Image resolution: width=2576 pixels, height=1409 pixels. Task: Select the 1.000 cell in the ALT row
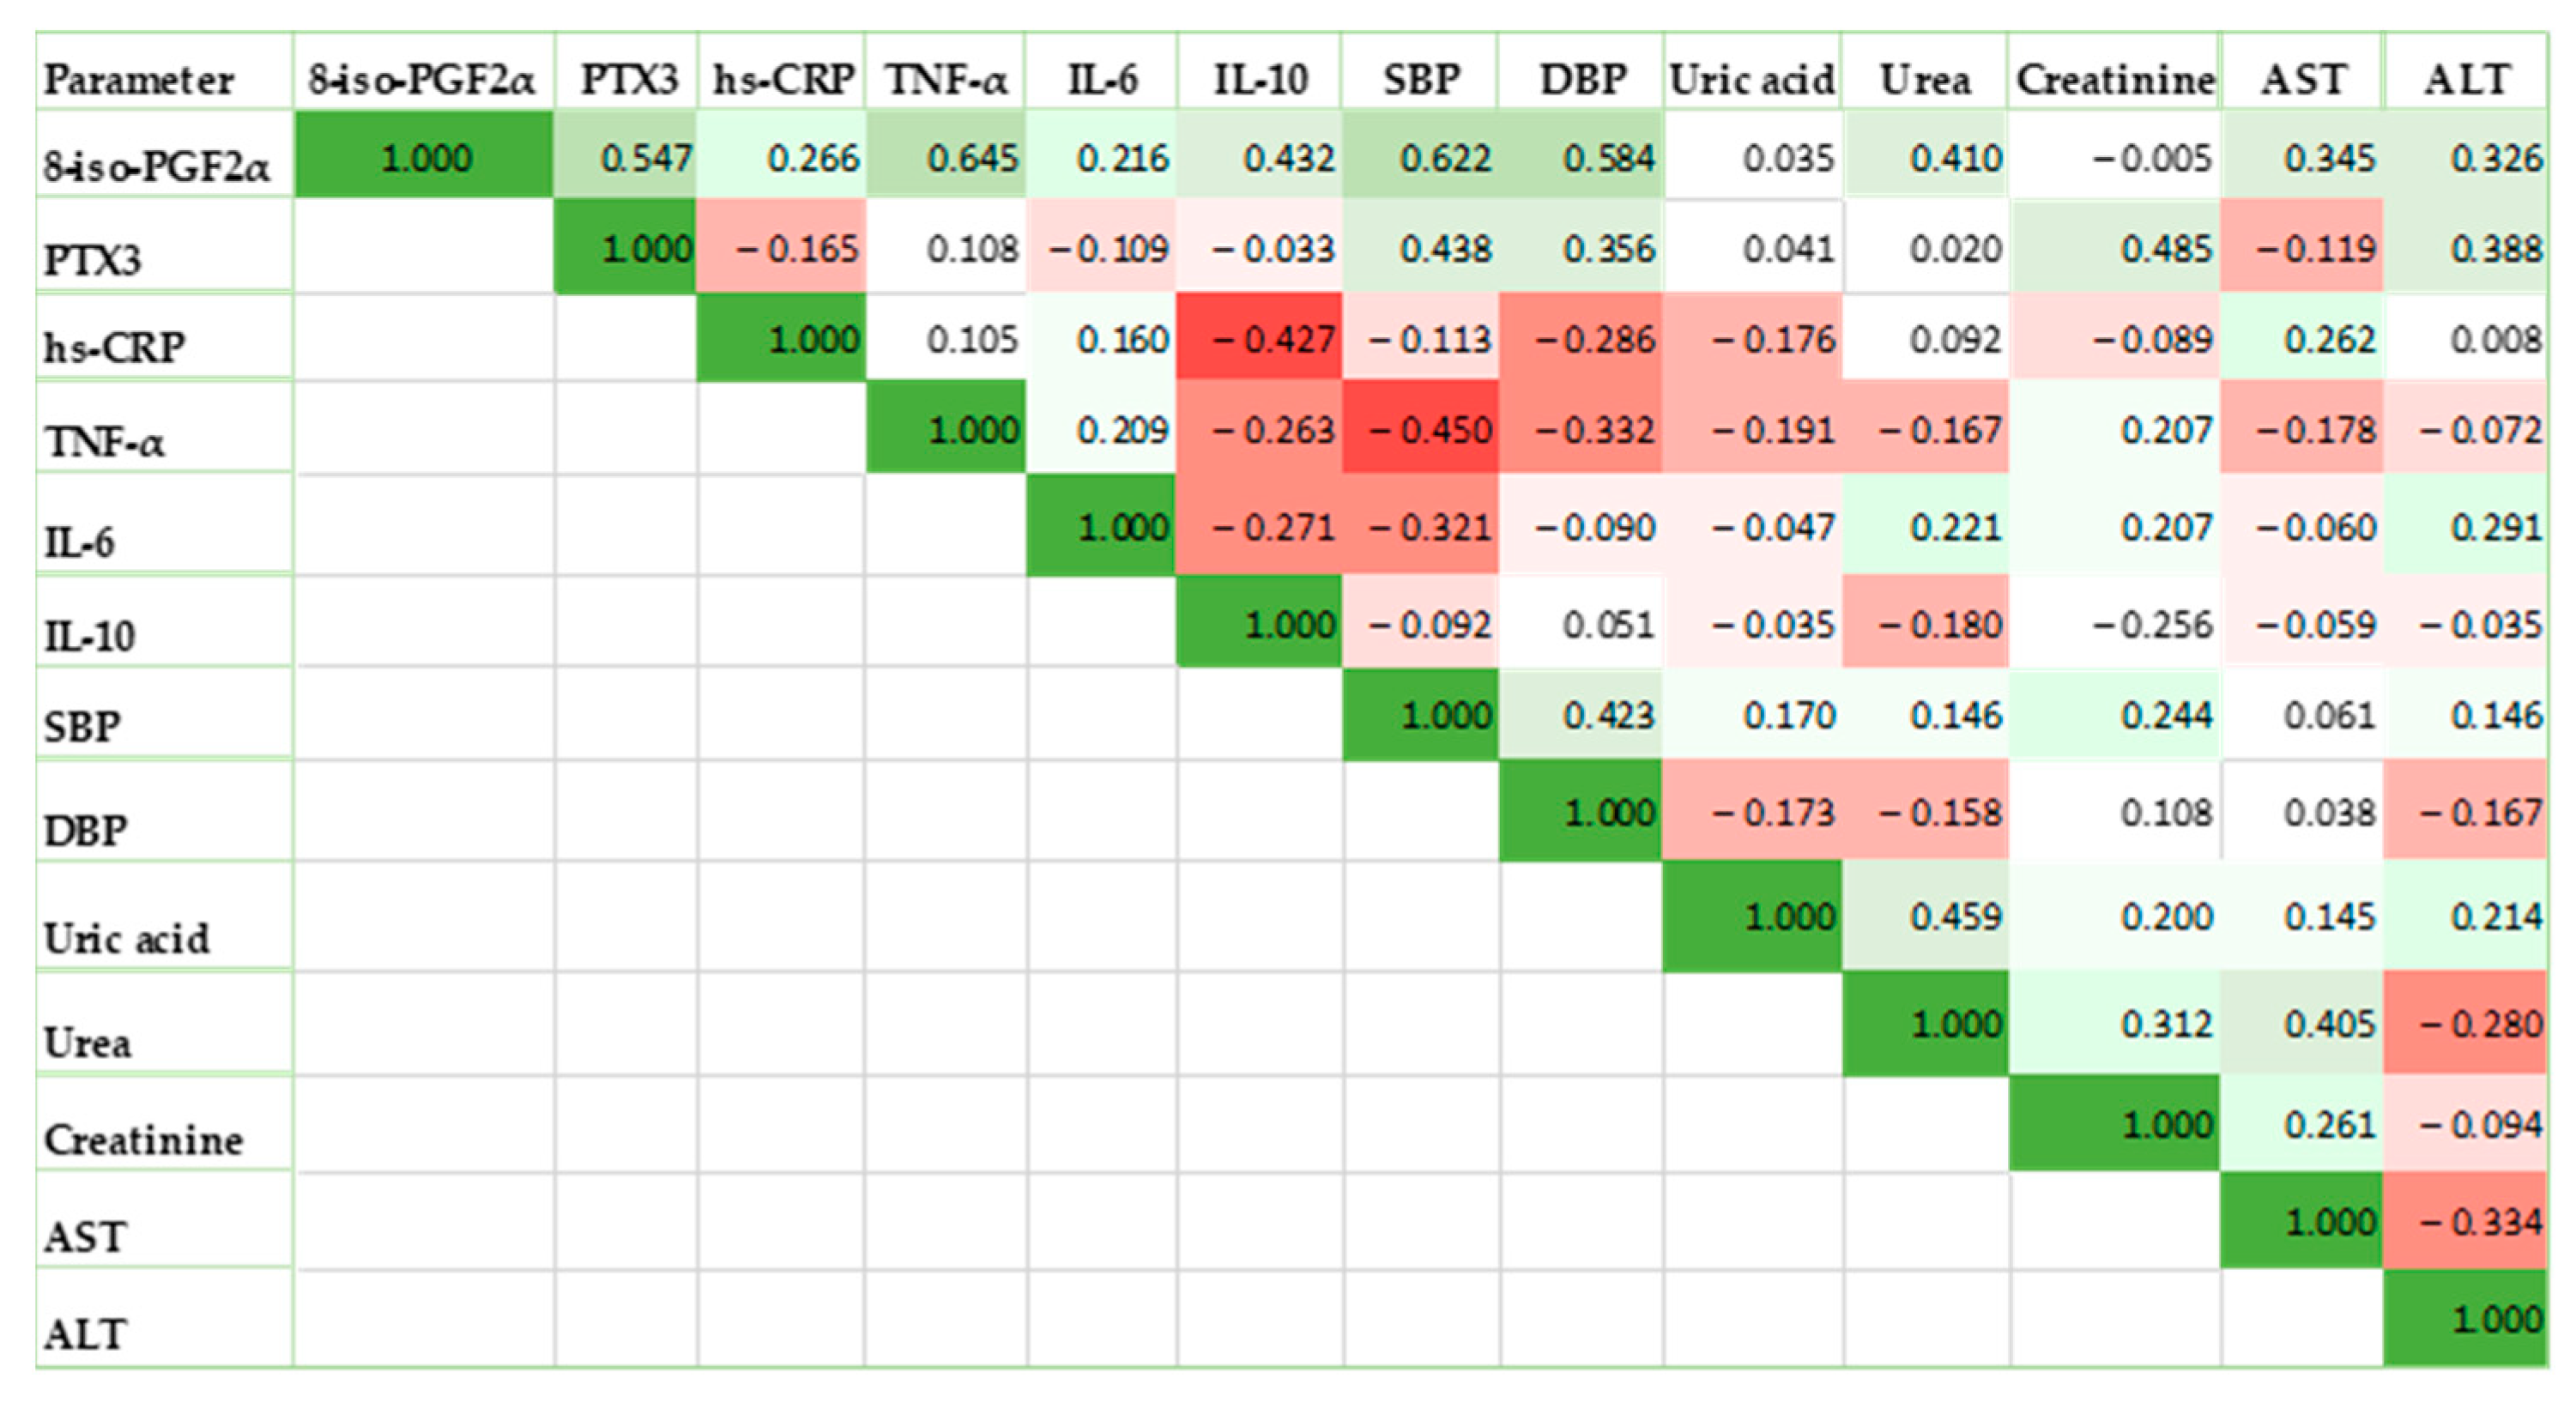coord(2466,1318)
